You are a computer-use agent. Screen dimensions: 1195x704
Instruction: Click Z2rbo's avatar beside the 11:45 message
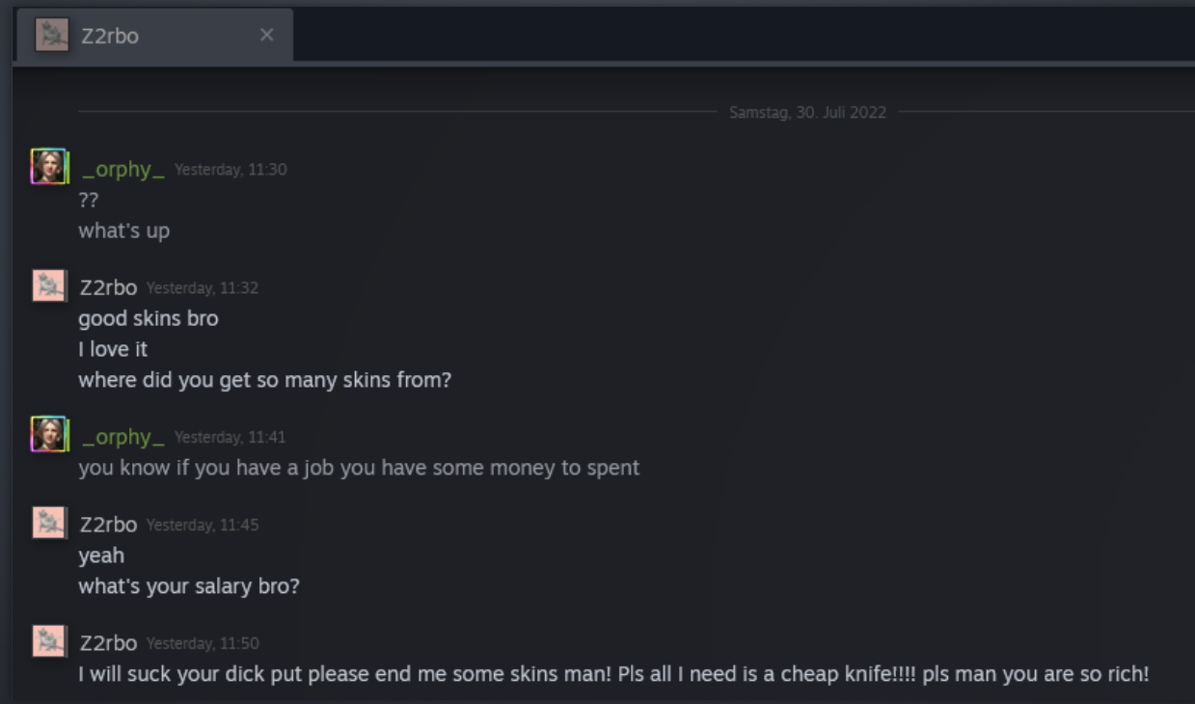tap(48, 523)
